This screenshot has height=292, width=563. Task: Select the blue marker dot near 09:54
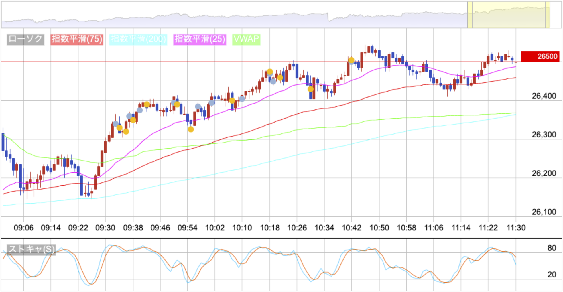(198, 106)
